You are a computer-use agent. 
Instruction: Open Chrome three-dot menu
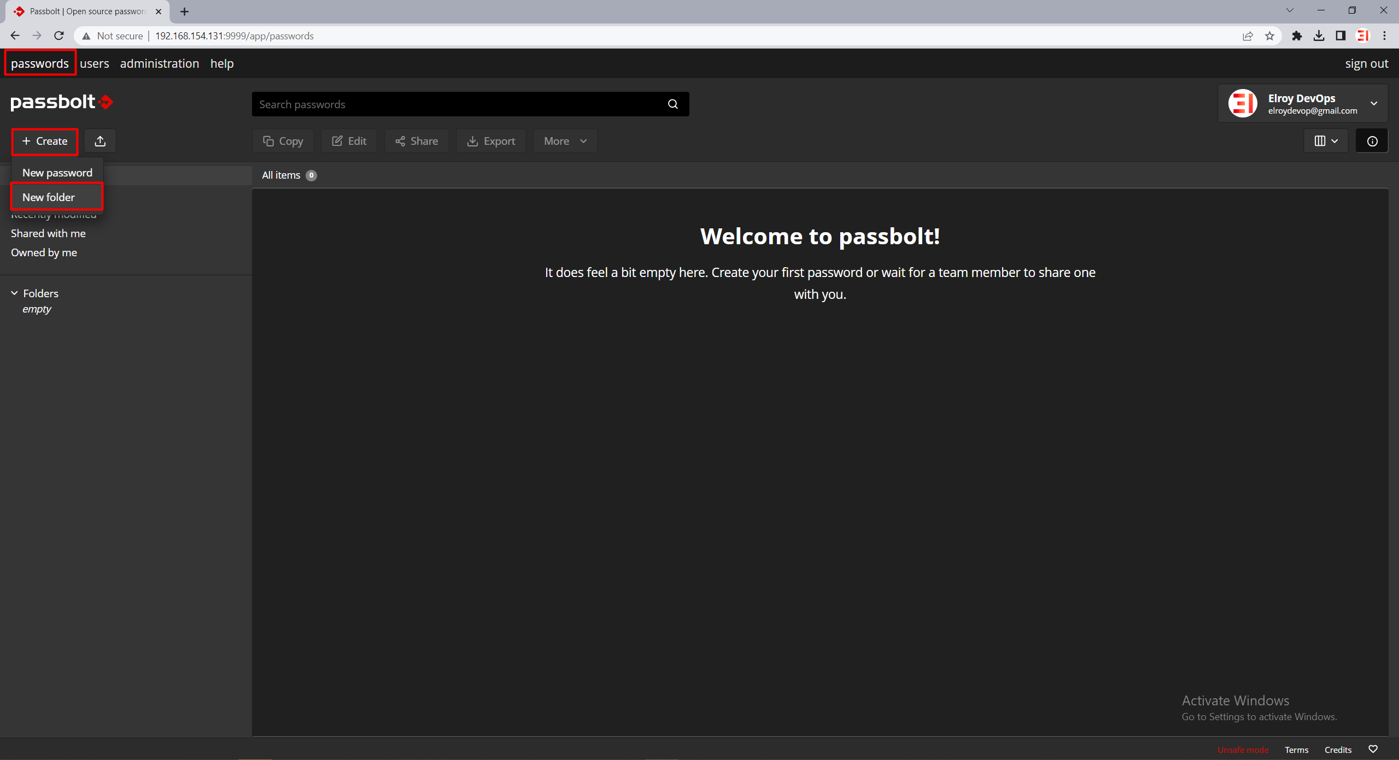[x=1385, y=36]
